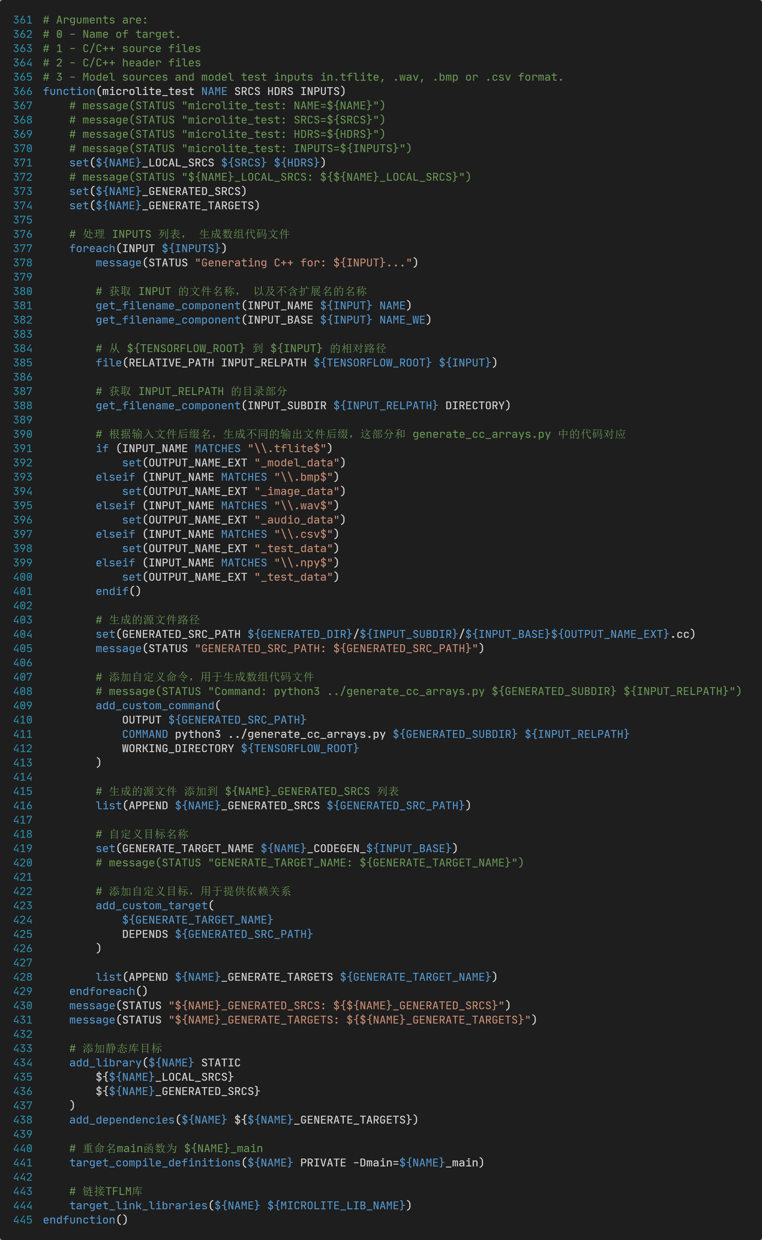Click 'GENERATE_TARGET_NAME' on line 419
This screenshot has height=1240, width=762.
click(x=188, y=848)
